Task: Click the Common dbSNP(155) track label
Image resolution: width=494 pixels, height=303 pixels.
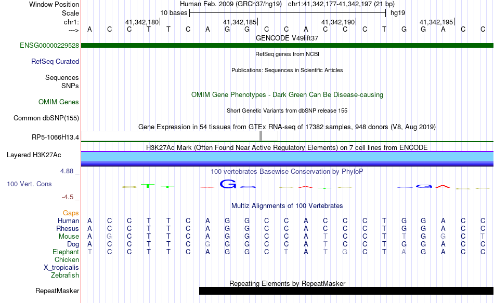Action: point(46,118)
